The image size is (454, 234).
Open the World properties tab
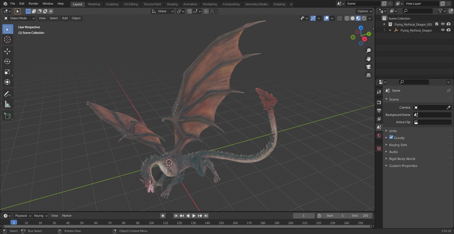point(379,135)
